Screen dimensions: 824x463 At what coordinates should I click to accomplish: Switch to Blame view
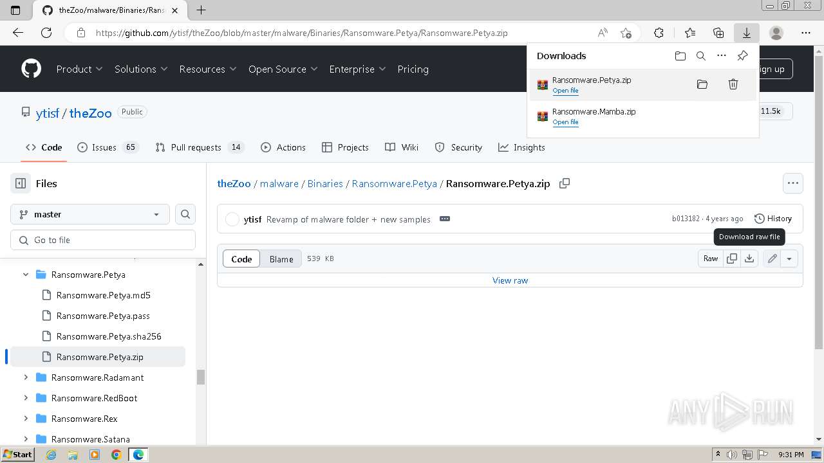point(281,259)
